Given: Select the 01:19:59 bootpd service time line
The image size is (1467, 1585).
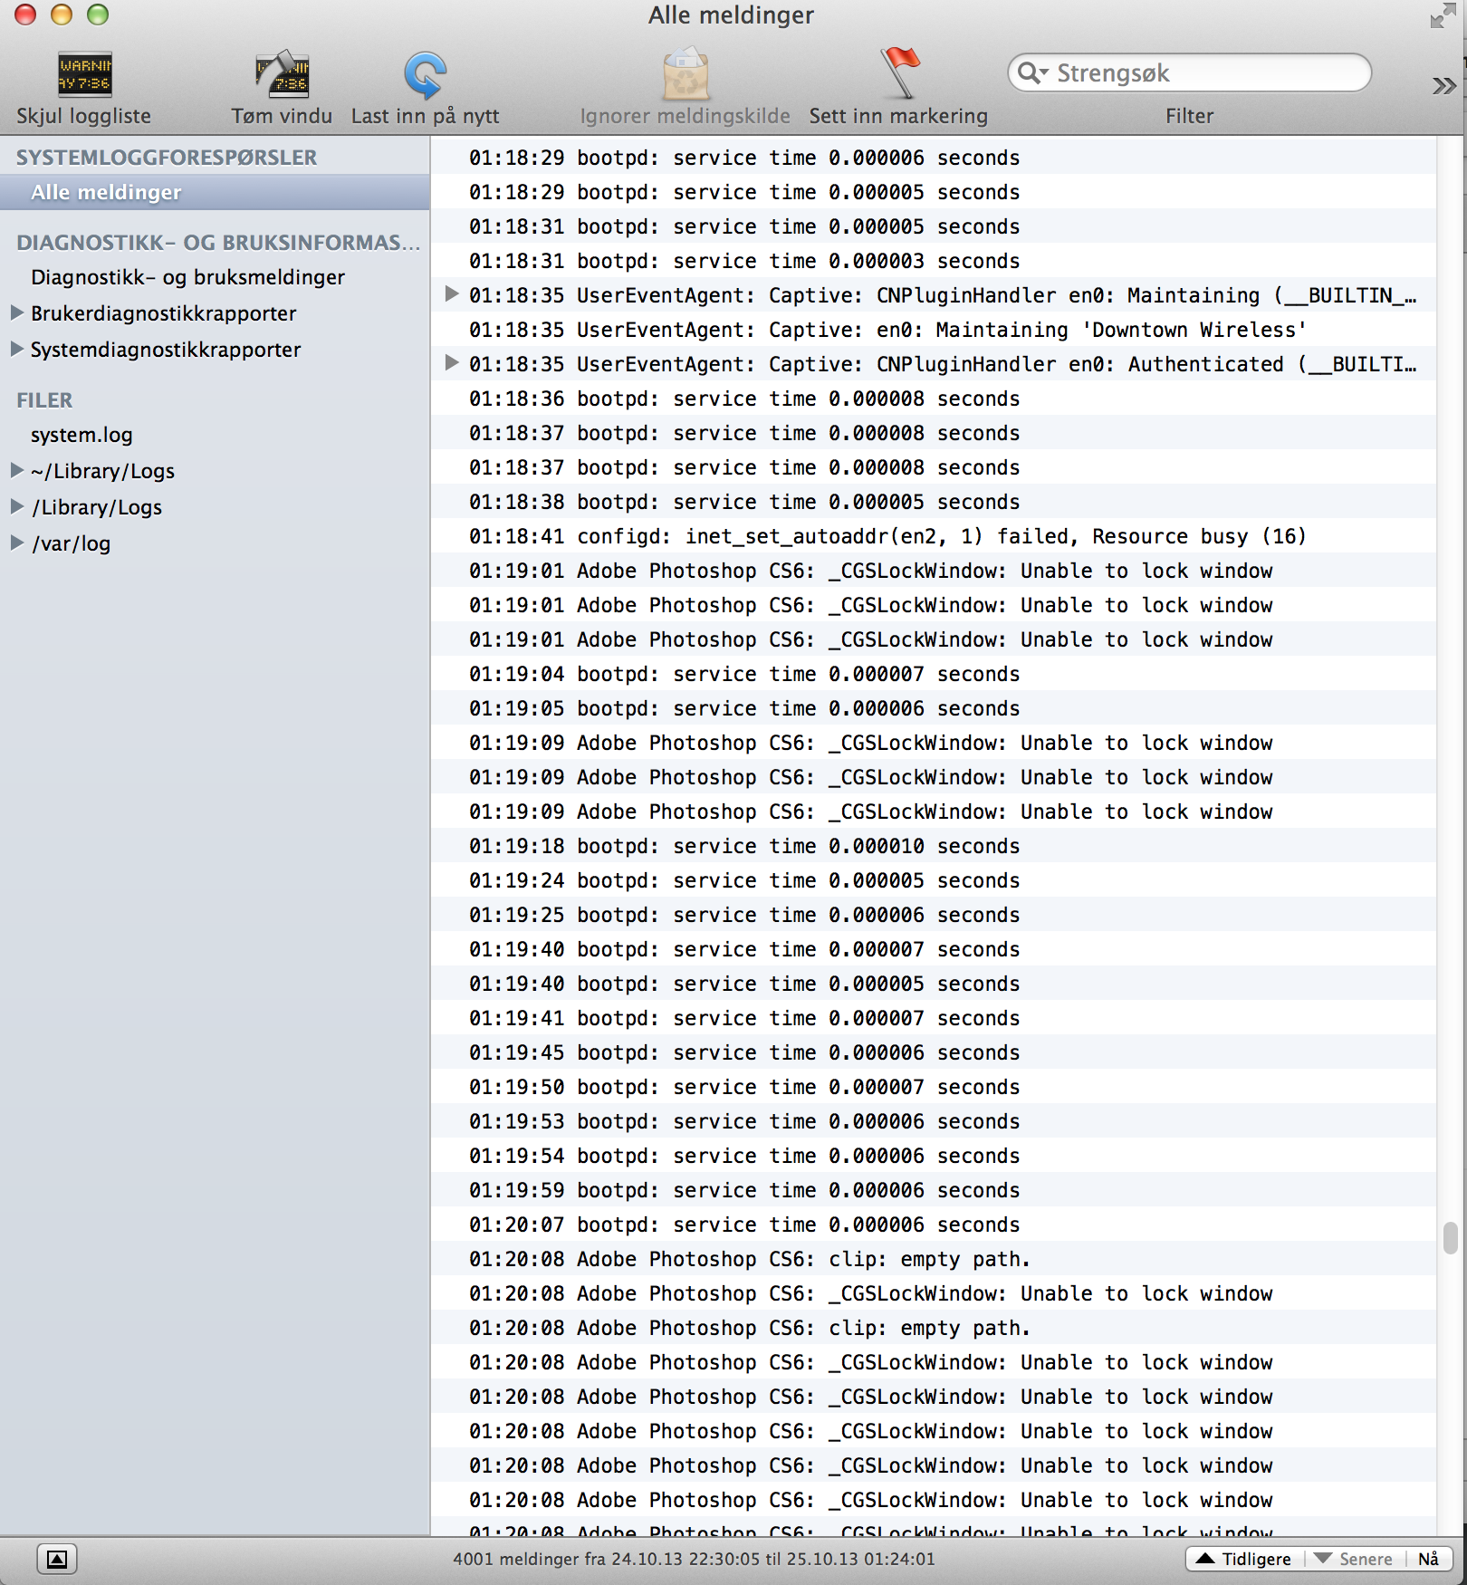Looking at the screenshot, I should [x=934, y=1190].
